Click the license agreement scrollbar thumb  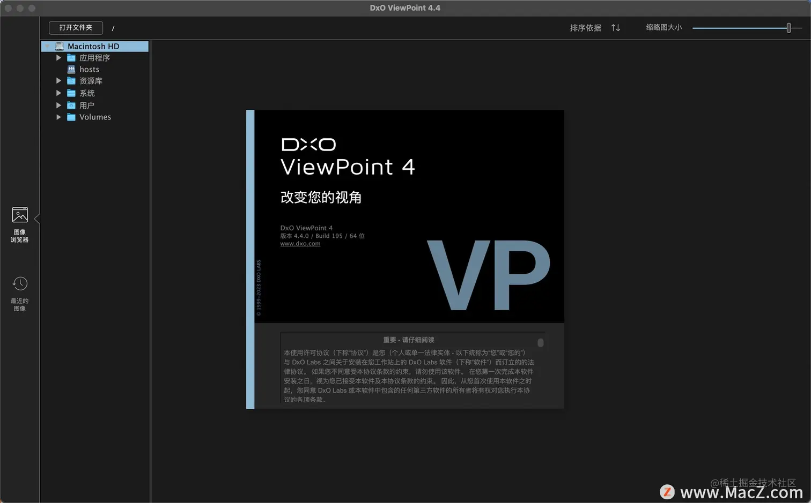[541, 342]
